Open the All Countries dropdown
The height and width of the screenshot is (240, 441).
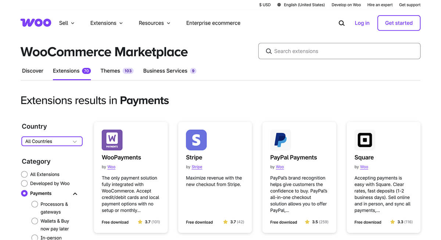52,141
